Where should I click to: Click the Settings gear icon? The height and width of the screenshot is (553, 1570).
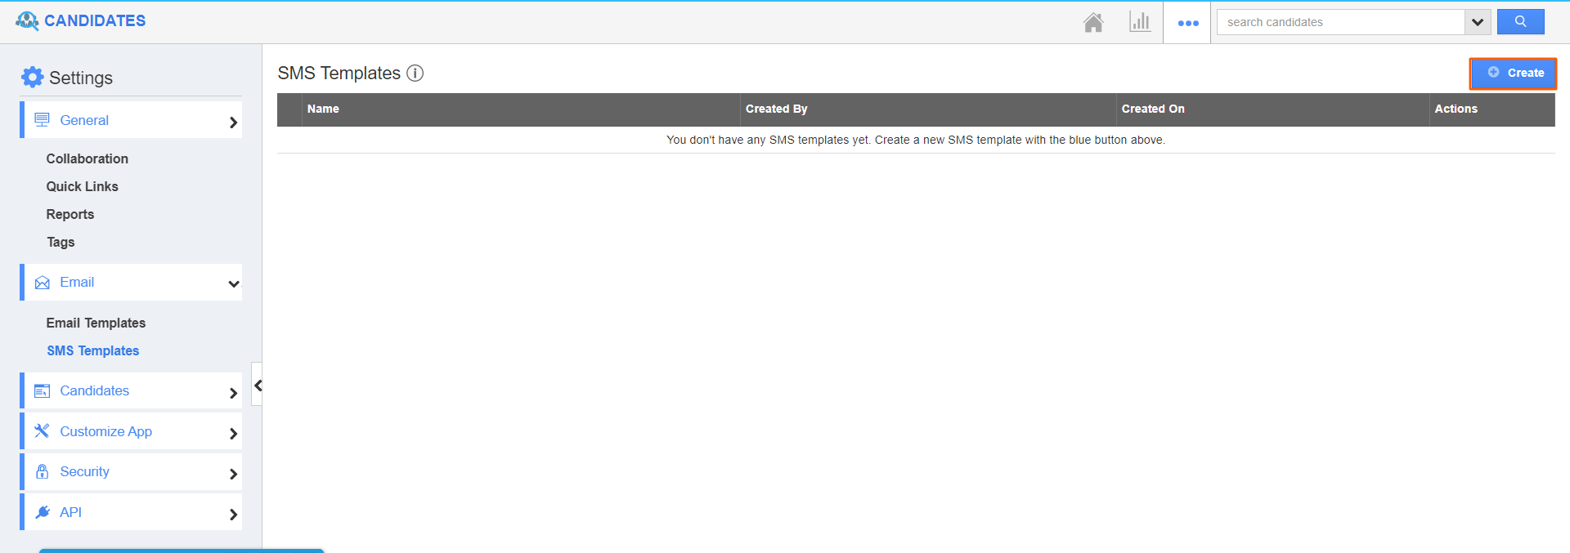[32, 77]
